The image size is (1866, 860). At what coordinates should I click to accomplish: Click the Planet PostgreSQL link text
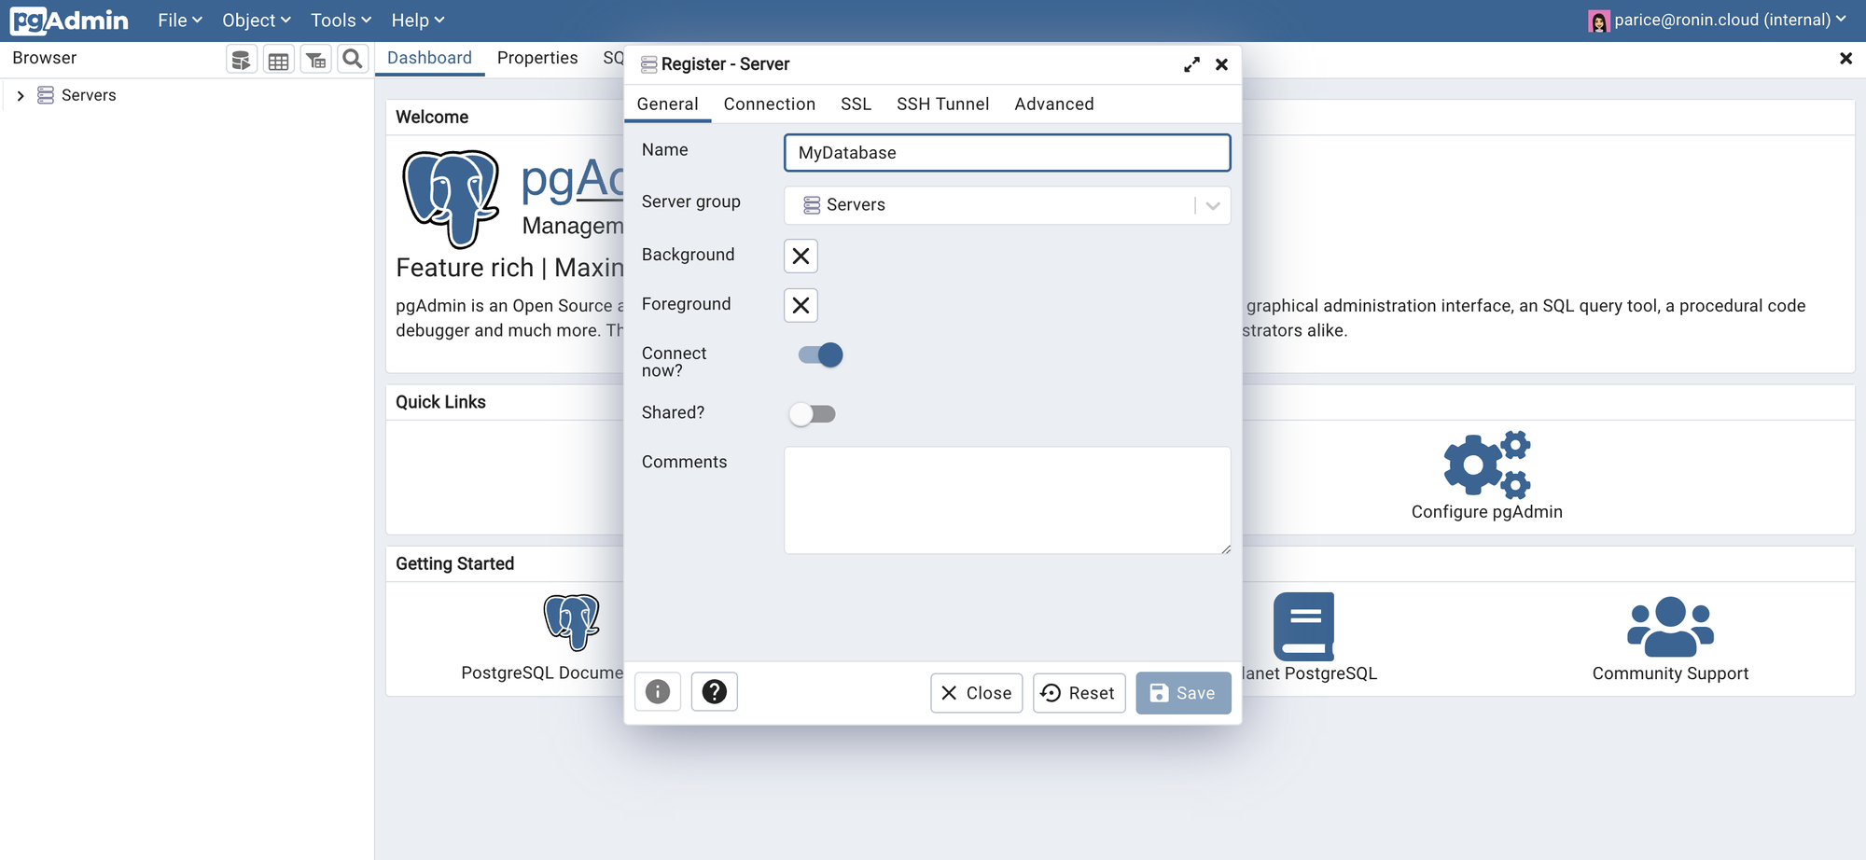[1311, 673]
